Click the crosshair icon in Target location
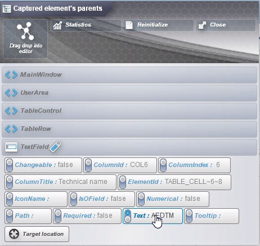This screenshot has width=260, height=246. point(14,234)
